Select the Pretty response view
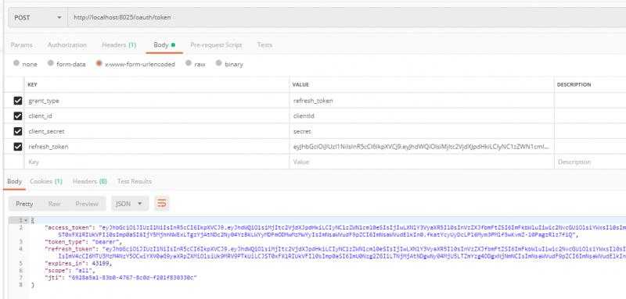The height and width of the screenshot is (299, 626). (24, 204)
